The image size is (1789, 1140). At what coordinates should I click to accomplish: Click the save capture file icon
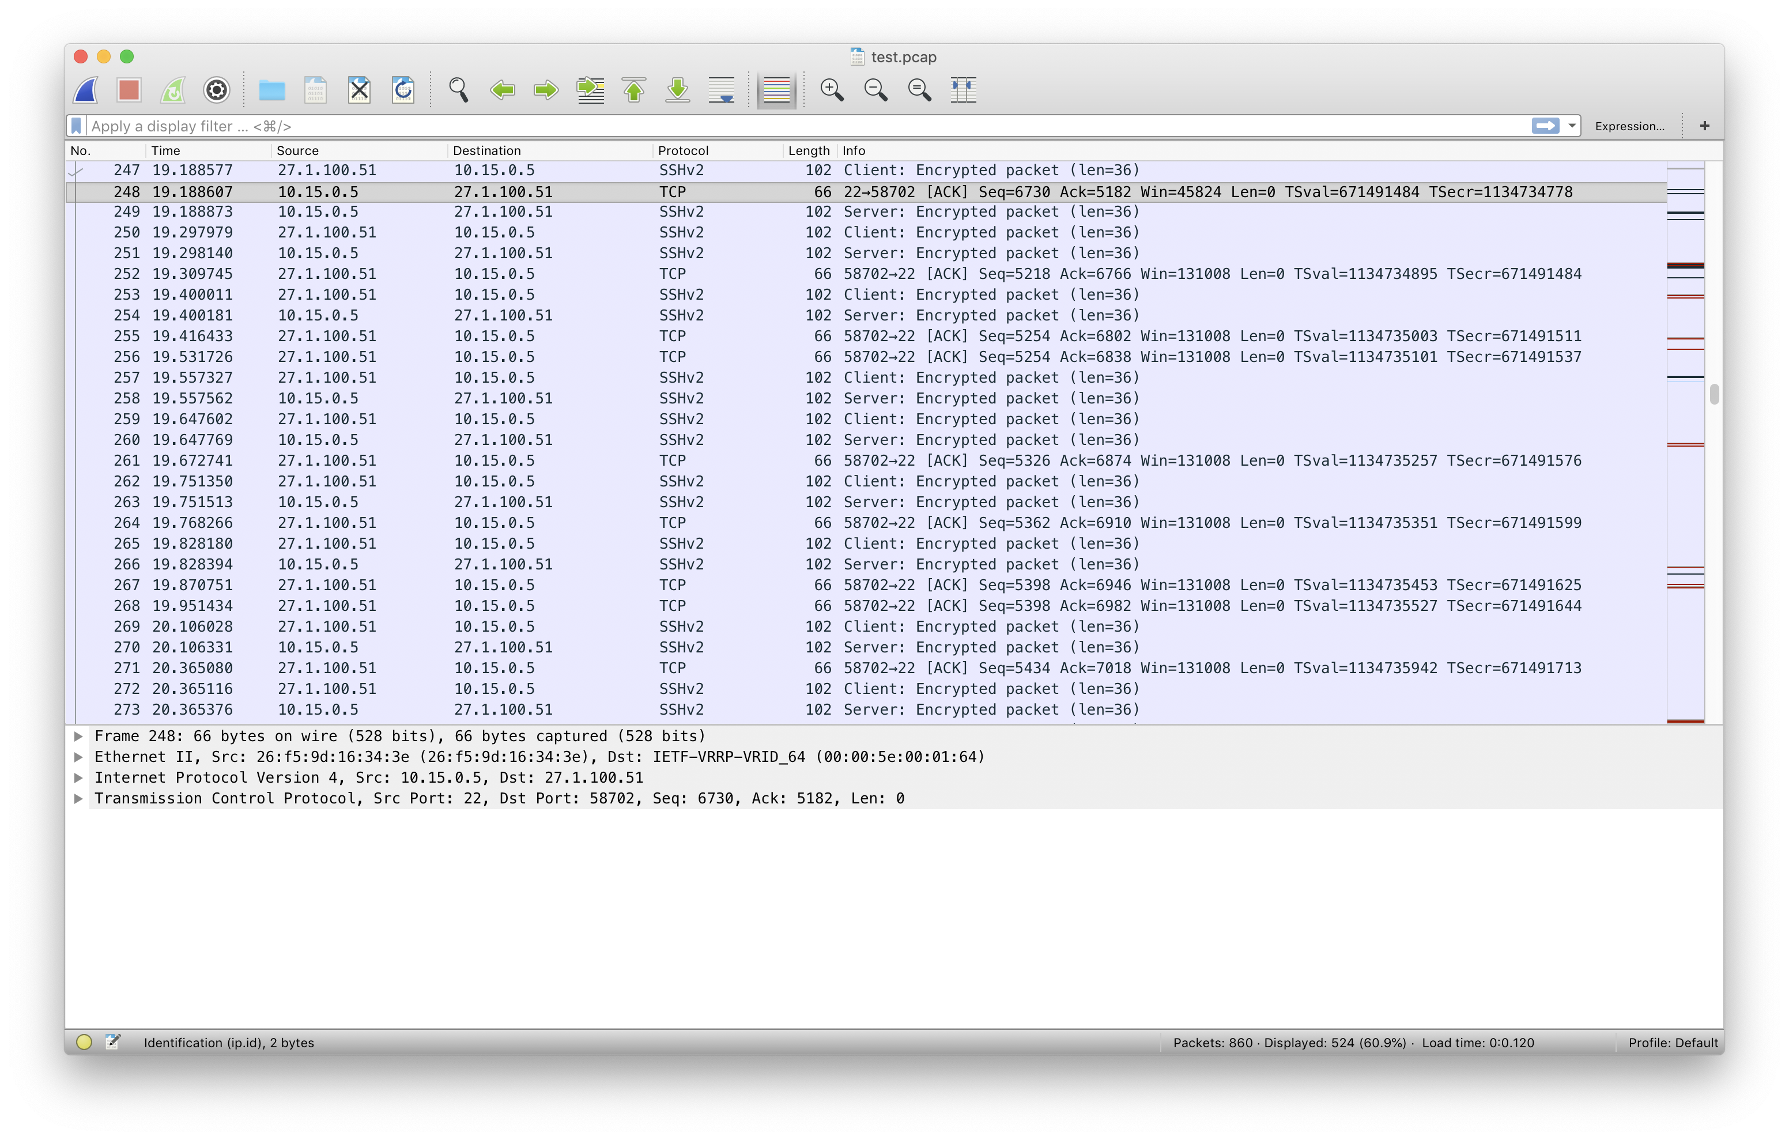pos(316,90)
